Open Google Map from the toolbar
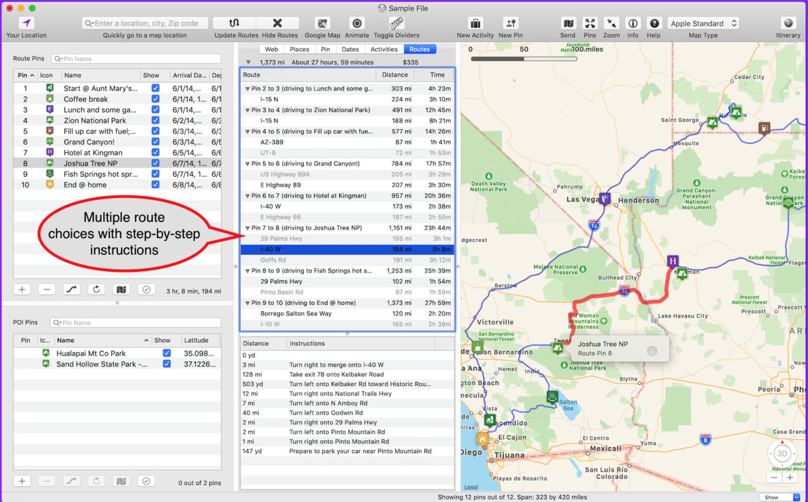The height and width of the screenshot is (502, 808). point(322,24)
